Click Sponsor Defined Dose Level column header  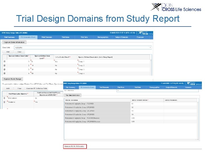pyautogui.click(x=42, y=57)
